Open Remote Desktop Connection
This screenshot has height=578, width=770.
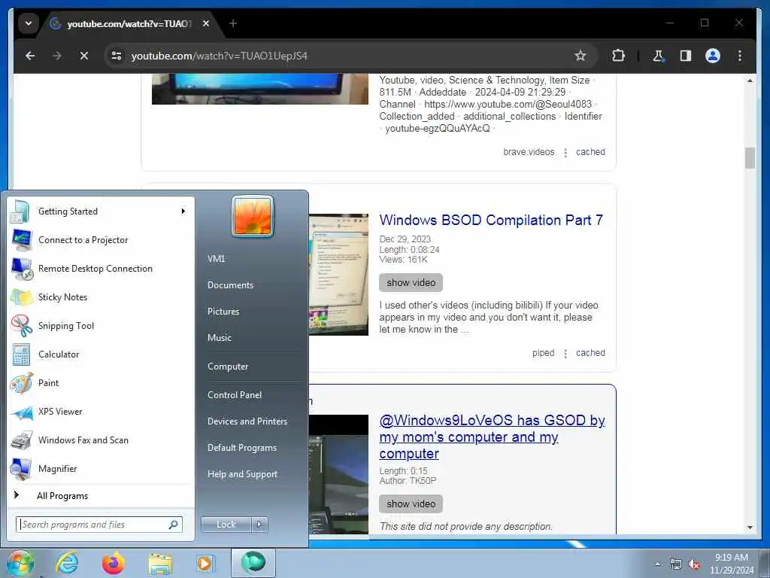tap(101, 269)
